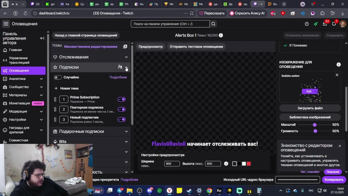
Task: Open Telegram from the taskbar
Action: click(x=120, y=191)
